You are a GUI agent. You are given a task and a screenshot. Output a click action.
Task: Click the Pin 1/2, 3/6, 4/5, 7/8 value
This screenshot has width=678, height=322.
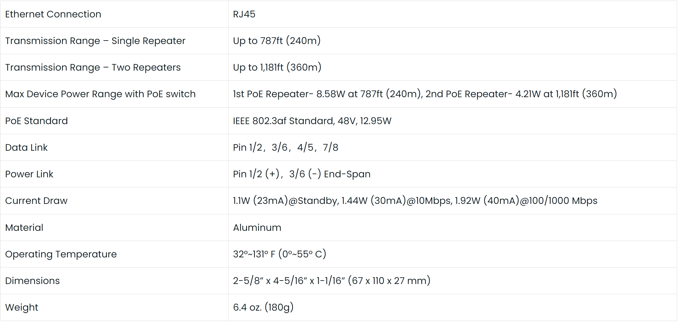[x=285, y=148]
